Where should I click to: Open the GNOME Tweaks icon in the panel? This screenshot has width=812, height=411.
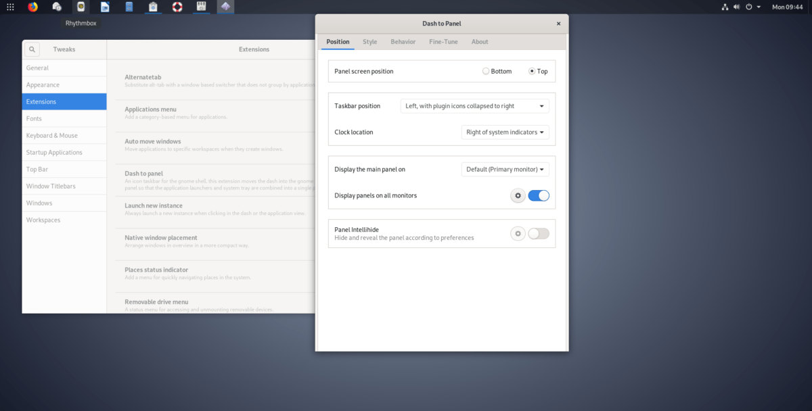(x=201, y=7)
